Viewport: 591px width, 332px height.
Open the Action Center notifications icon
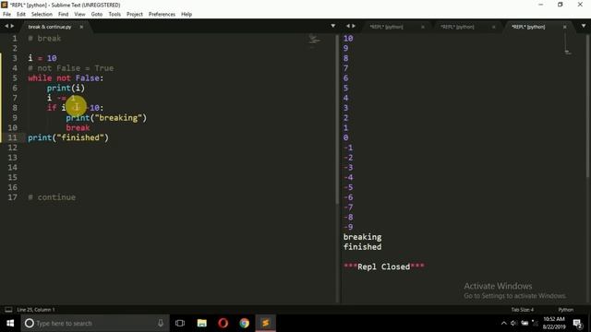tap(578, 323)
